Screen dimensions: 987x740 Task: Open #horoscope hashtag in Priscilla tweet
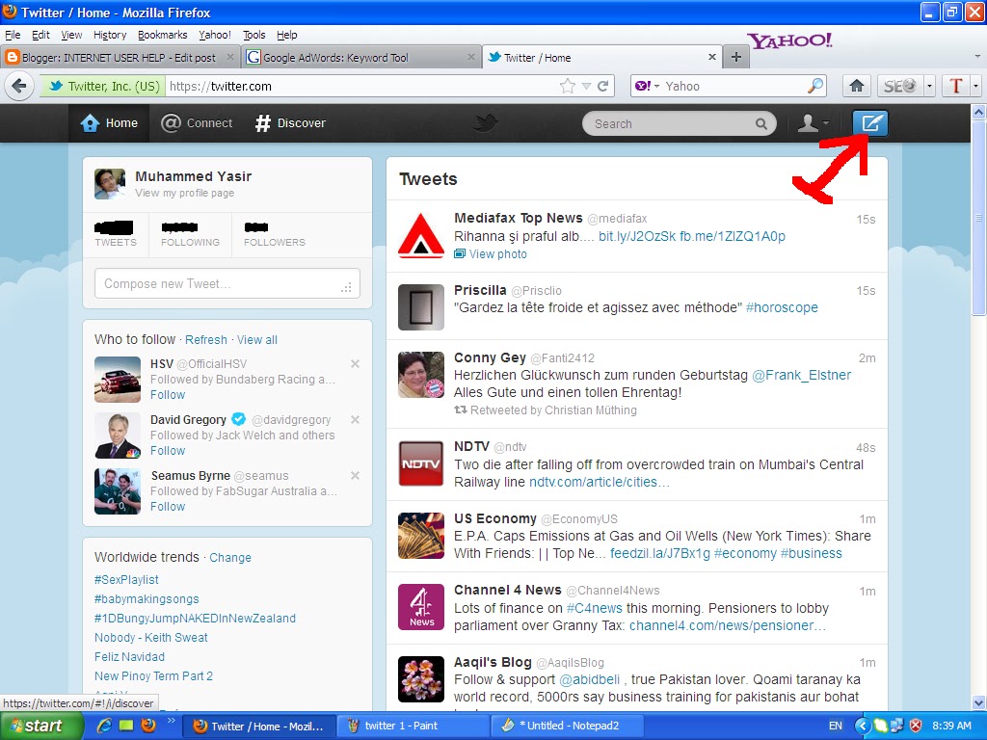[x=782, y=307]
